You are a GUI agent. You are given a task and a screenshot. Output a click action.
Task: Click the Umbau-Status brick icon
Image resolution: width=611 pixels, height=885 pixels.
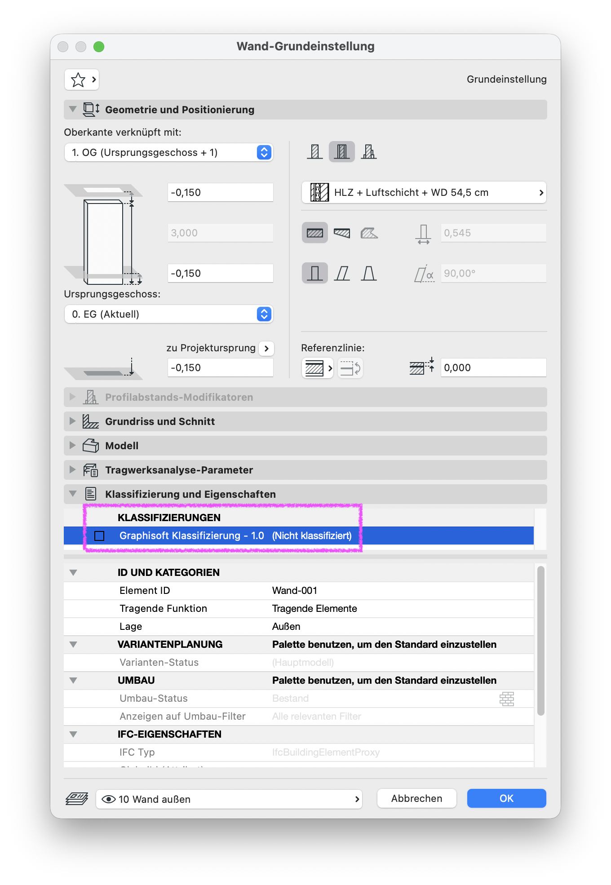tap(507, 699)
